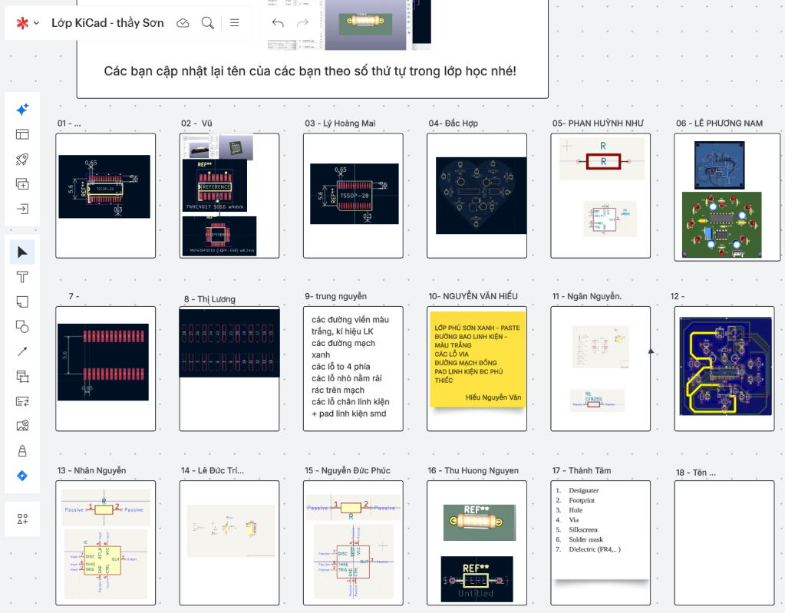Undo the last action
Screen dimensions: 785x613
(x=278, y=23)
